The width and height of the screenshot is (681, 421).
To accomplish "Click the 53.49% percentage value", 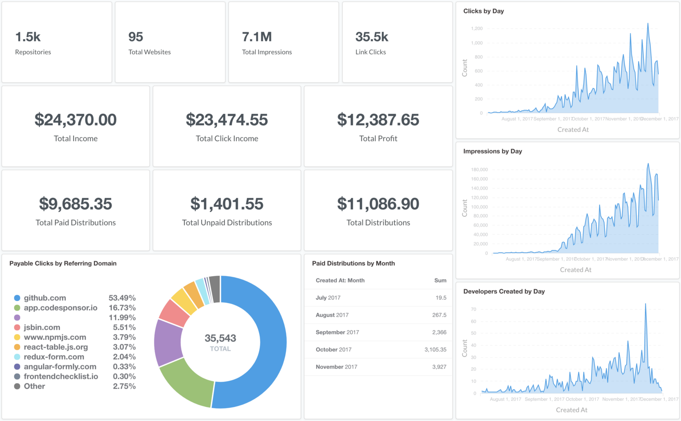I will (122, 298).
